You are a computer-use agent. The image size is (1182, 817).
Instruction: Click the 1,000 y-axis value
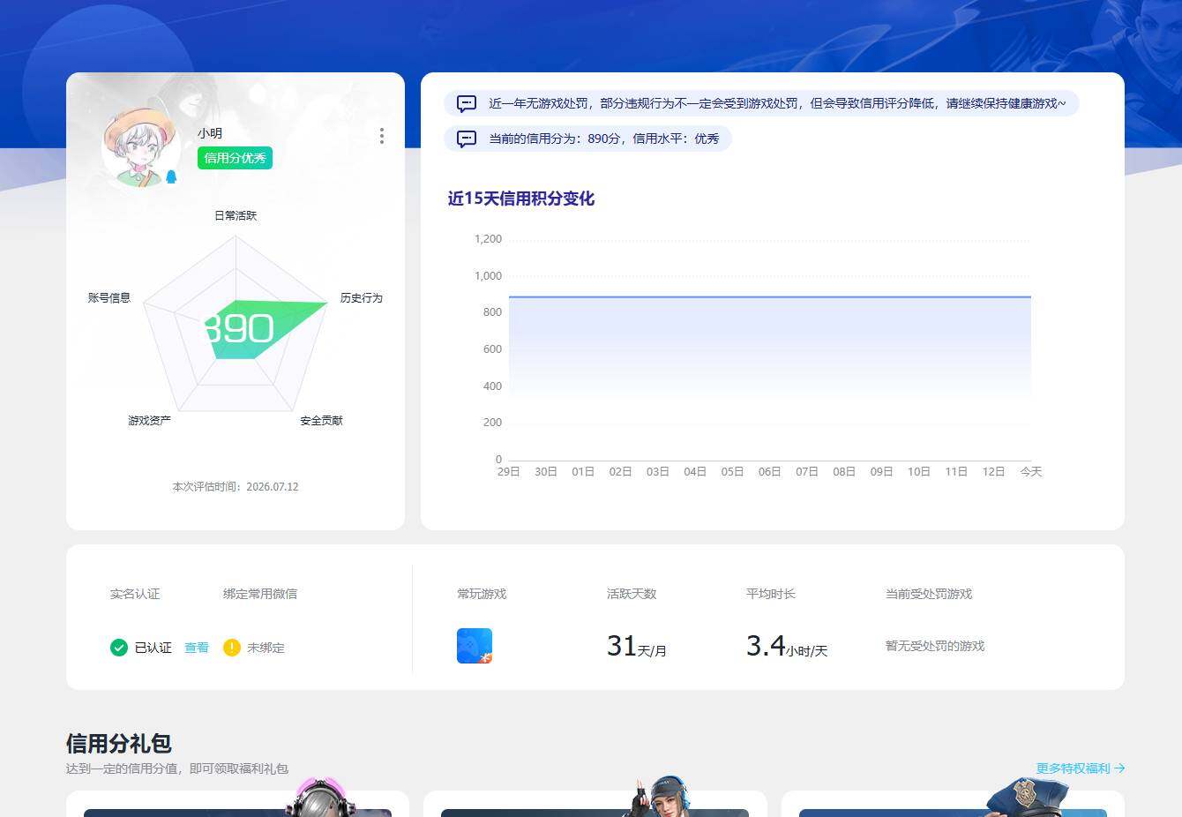488,276
